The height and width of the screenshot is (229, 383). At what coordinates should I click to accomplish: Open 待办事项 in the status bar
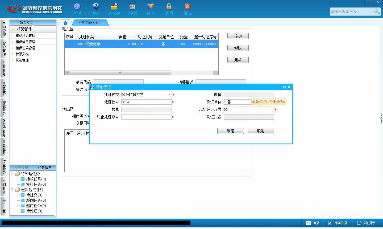click(337, 223)
